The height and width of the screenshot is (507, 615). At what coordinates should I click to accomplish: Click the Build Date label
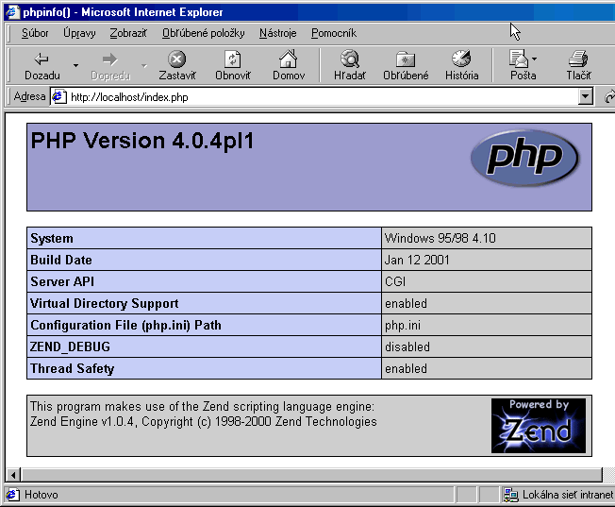(x=61, y=260)
